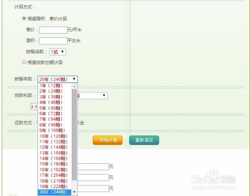250x196 pixels.
Task: Pick 12年（144期） option
Action: point(55,147)
